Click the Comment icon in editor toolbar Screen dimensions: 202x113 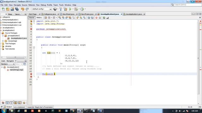(x=104, y=18)
